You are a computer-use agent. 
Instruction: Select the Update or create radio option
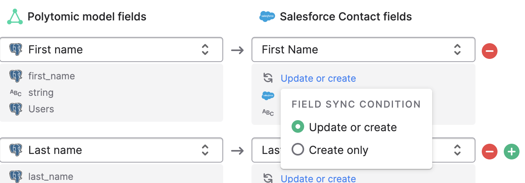coord(298,127)
